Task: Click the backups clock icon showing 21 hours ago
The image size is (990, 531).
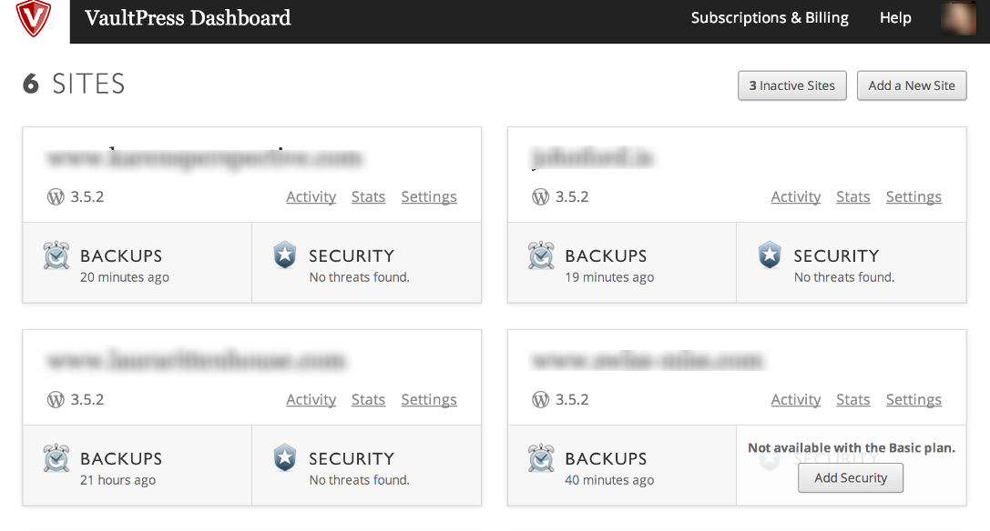Action: [56, 459]
